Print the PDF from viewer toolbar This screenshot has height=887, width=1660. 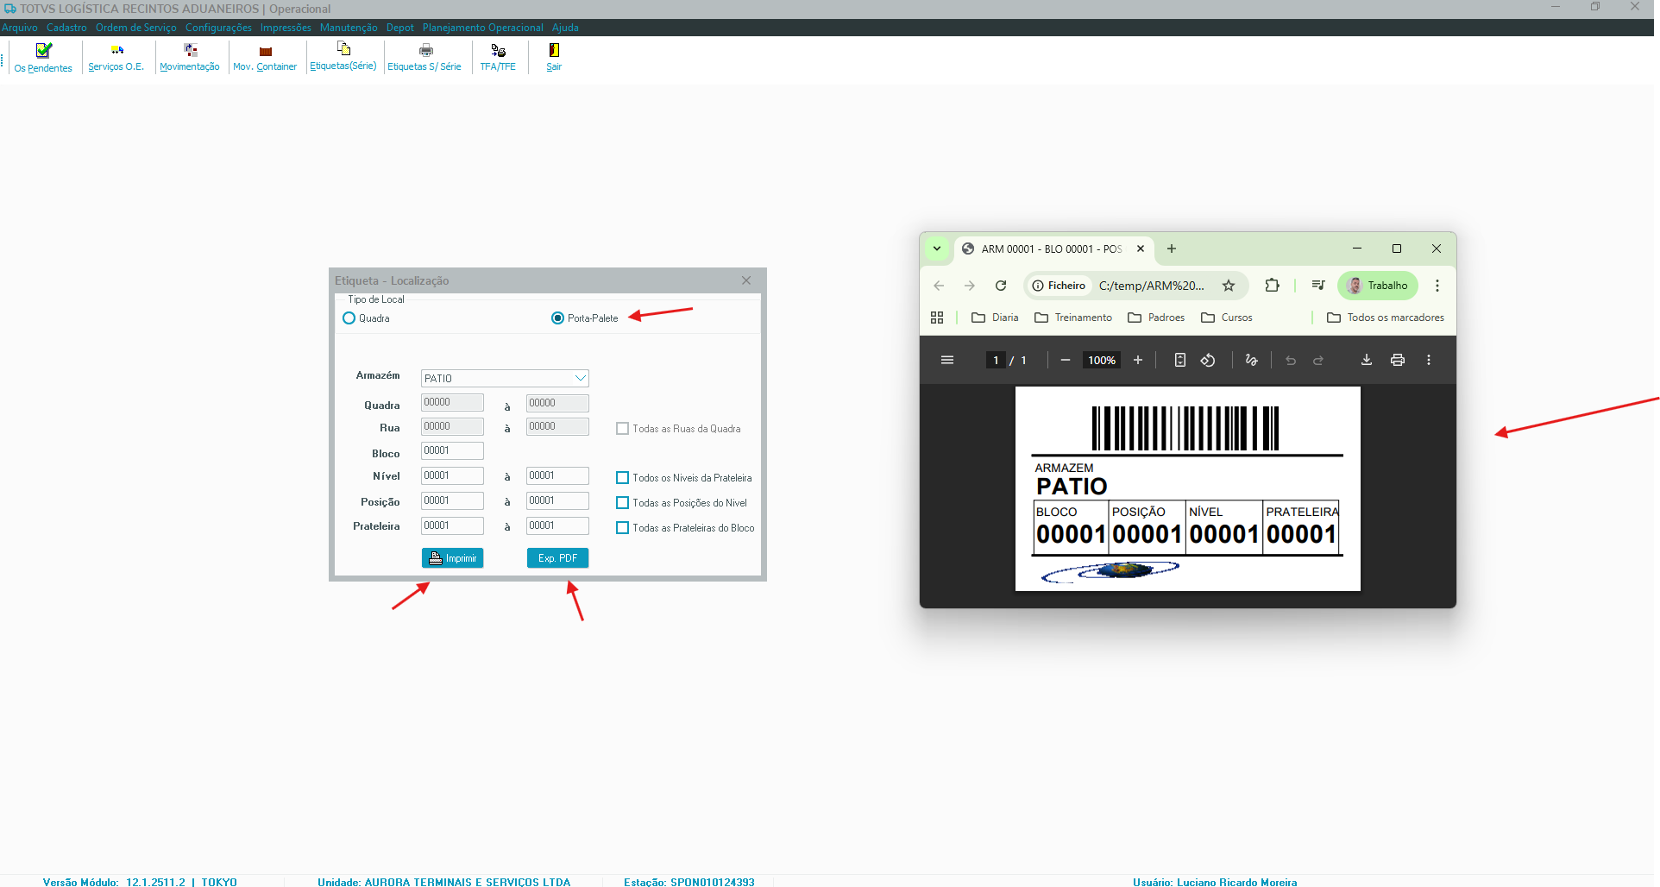[x=1398, y=360]
